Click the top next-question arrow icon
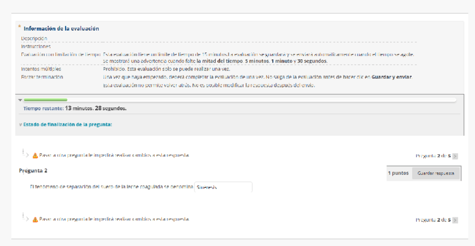Image resolution: width=475 pixels, height=246 pixels. 455,156
